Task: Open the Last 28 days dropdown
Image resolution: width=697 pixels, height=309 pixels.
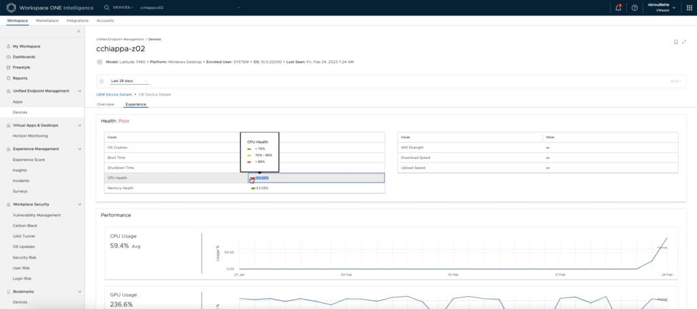Action: click(x=129, y=81)
